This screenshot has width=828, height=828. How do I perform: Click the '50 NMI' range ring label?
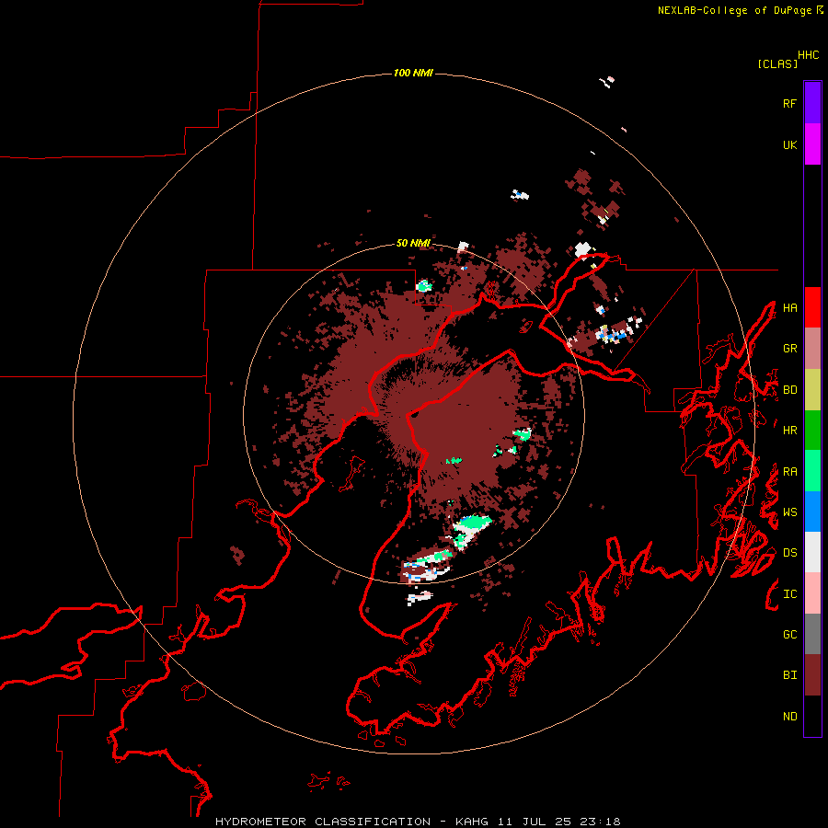pos(413,243)
